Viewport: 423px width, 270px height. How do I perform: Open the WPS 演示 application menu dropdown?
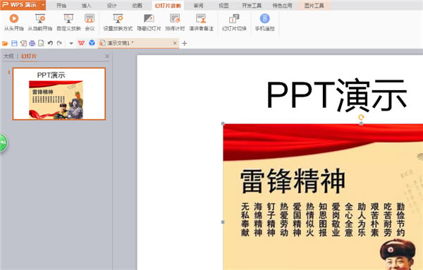click(x=43, y=5)
